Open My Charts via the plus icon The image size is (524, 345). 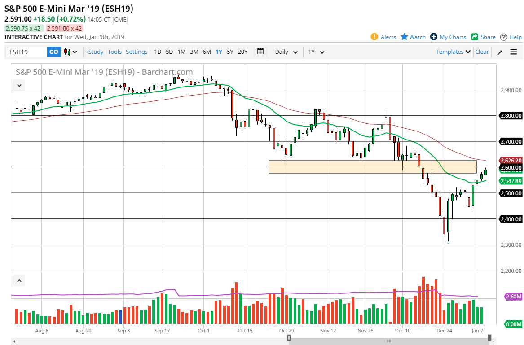click(434, 37)
